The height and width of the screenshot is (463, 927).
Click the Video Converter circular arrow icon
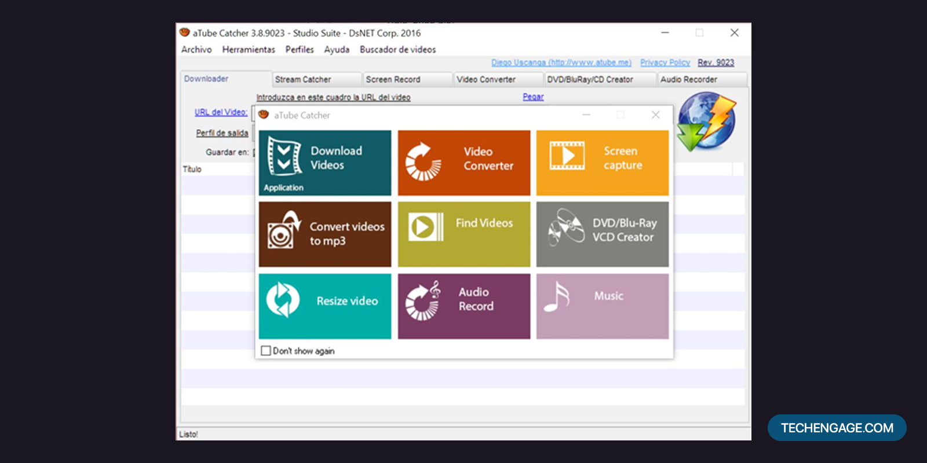(423, 162)
